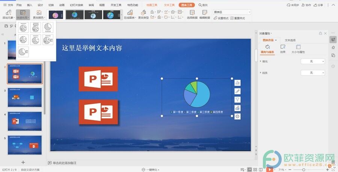
Task: Pick the first quick layout pie thumbnail
Action: click(x=23, y=28)
